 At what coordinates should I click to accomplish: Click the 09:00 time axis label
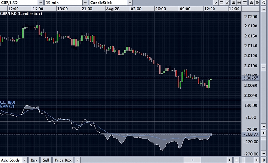185,9
